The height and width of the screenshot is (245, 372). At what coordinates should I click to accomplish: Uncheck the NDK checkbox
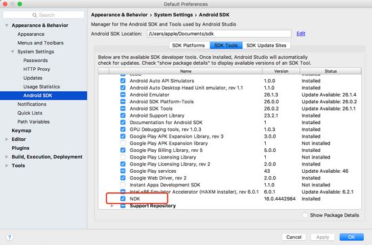(x=122, y=198)
